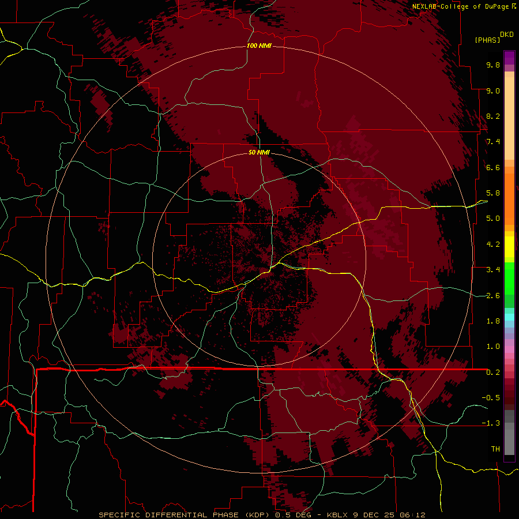
Task: Click the 1.8 scale value
Action: click(x=493, y=321)
